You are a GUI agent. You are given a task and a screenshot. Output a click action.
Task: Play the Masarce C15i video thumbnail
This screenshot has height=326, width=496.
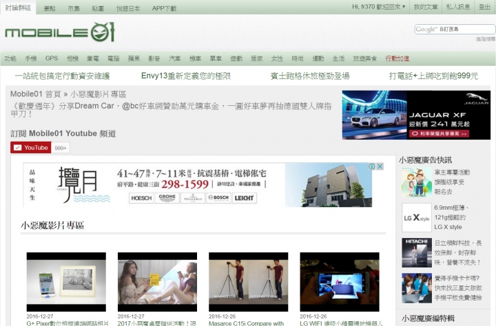click(x=248, y=282)
